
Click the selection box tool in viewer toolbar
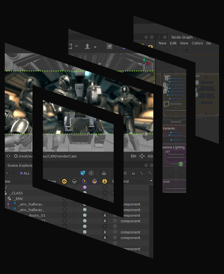pos(70,46)
